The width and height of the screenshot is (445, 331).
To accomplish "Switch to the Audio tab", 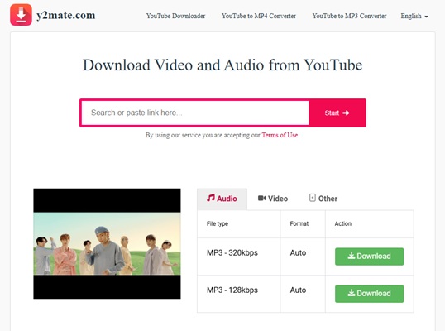I will tap(222, 199).
